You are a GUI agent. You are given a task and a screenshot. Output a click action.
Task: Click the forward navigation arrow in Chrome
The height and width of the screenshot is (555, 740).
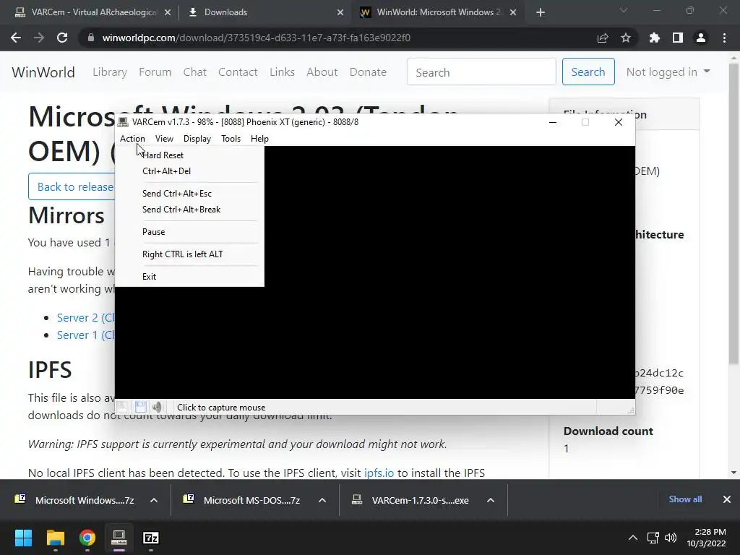click(39, 38)
